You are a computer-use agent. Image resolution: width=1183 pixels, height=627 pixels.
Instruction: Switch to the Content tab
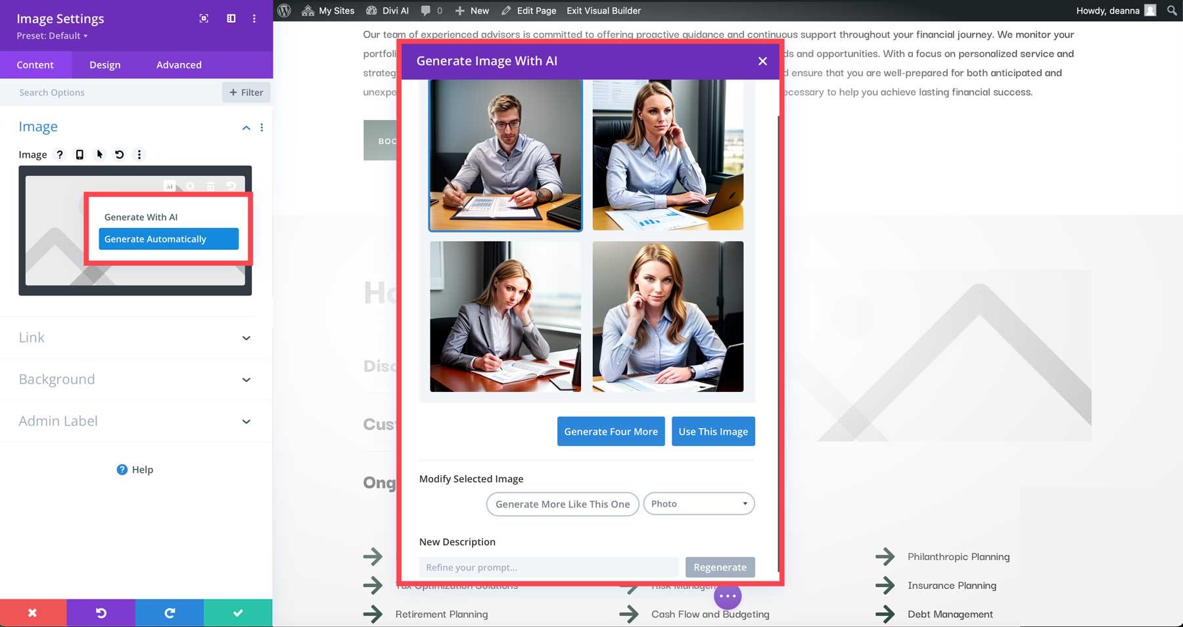pos(35,65)
